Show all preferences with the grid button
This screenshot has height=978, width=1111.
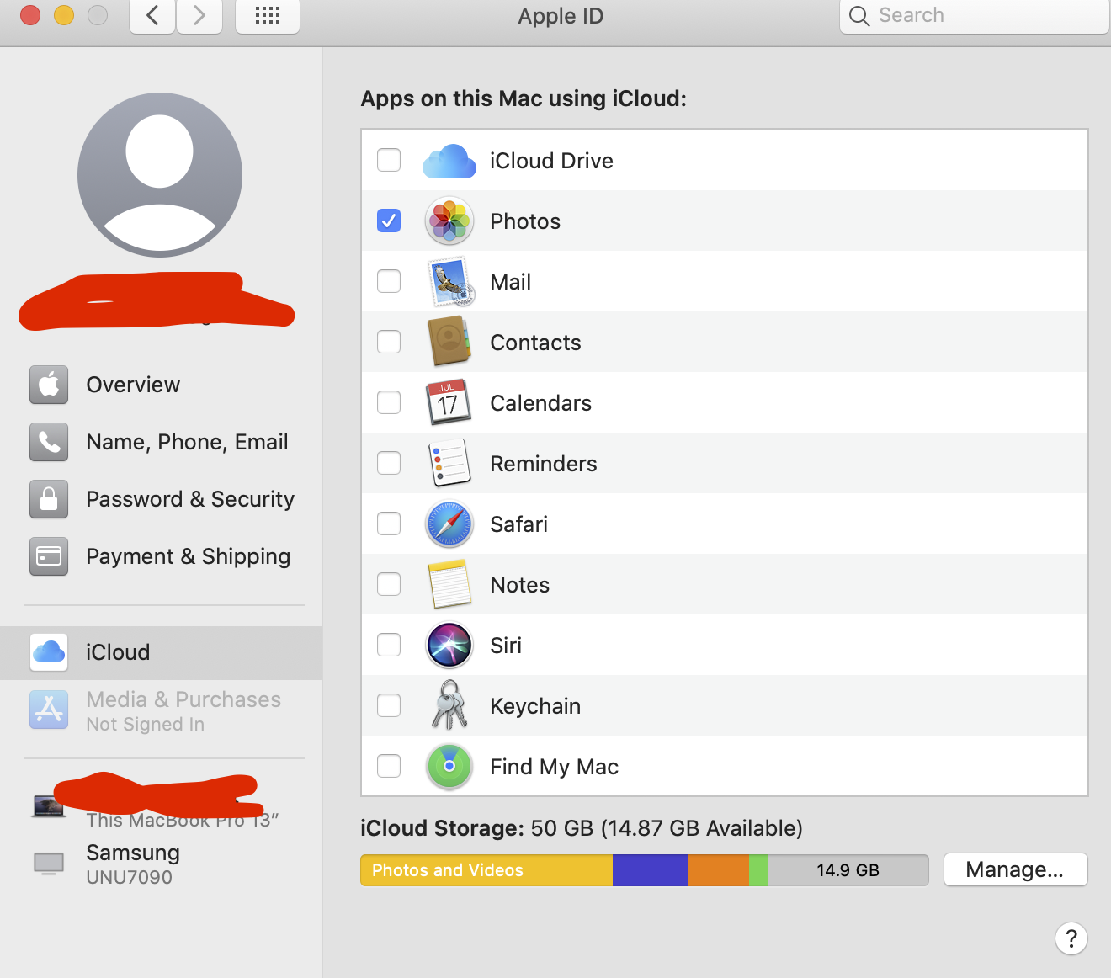[x=268, y=16]
